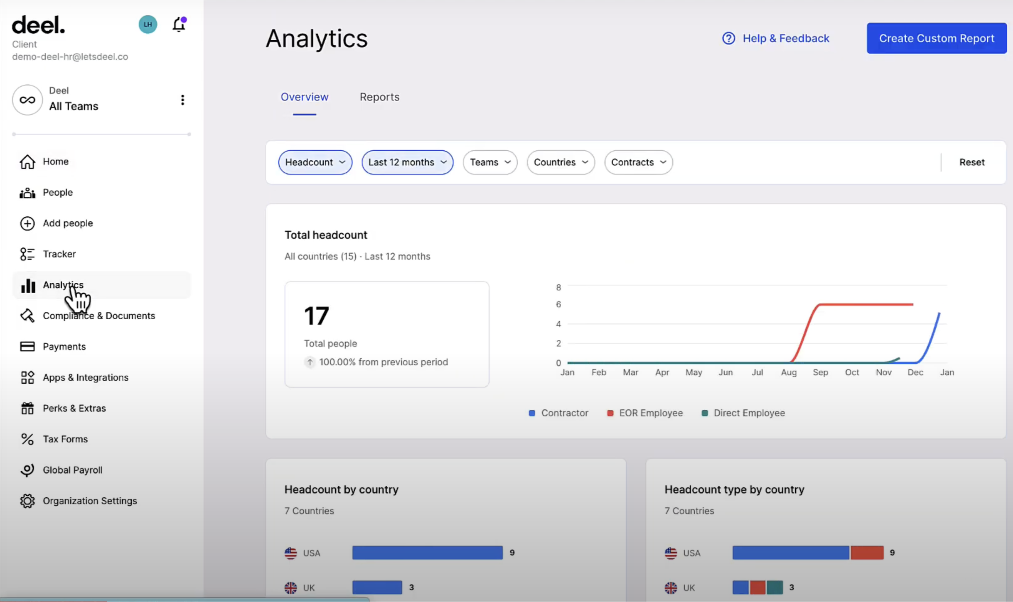
Task: Toggle Contractor series in chart legend
Action: [x=558, y=413]
